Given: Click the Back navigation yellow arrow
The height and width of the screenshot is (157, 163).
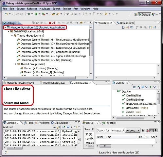Looking at the screenshot, I should (106, 14).
